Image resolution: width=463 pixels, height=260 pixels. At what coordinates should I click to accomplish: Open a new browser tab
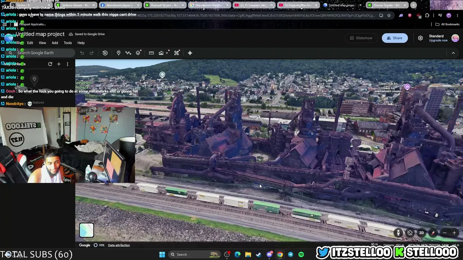click(x=413, y=5)
